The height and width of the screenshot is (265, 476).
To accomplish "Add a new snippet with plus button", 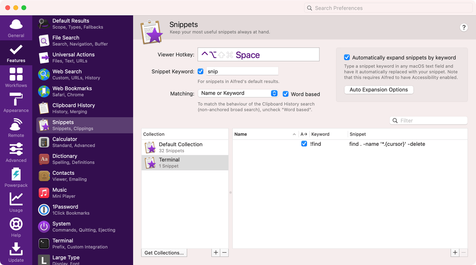I will (x=455, y=253).
